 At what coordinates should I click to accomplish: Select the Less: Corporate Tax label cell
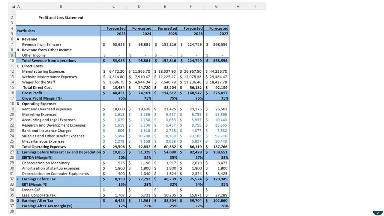click(x=39, y=195)
